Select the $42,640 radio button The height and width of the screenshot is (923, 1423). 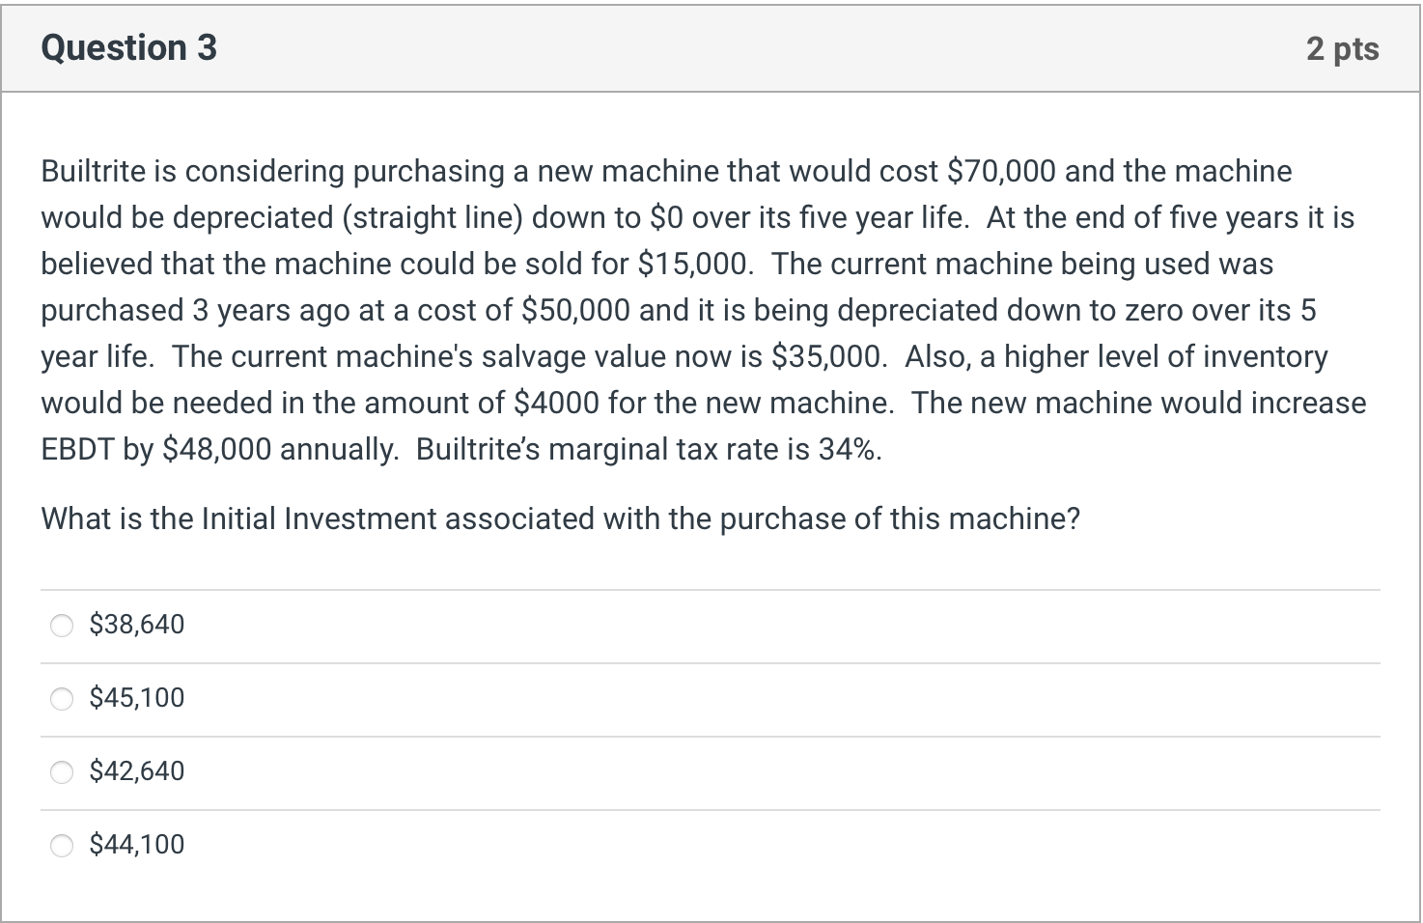point(62,771)
